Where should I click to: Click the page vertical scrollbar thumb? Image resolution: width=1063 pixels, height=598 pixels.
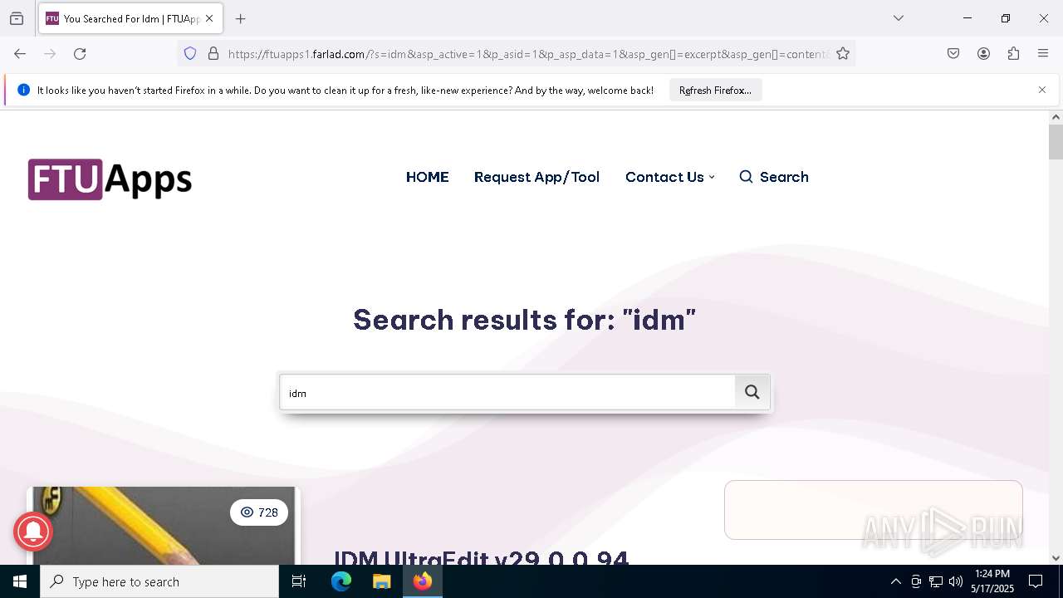point(1056,141)
